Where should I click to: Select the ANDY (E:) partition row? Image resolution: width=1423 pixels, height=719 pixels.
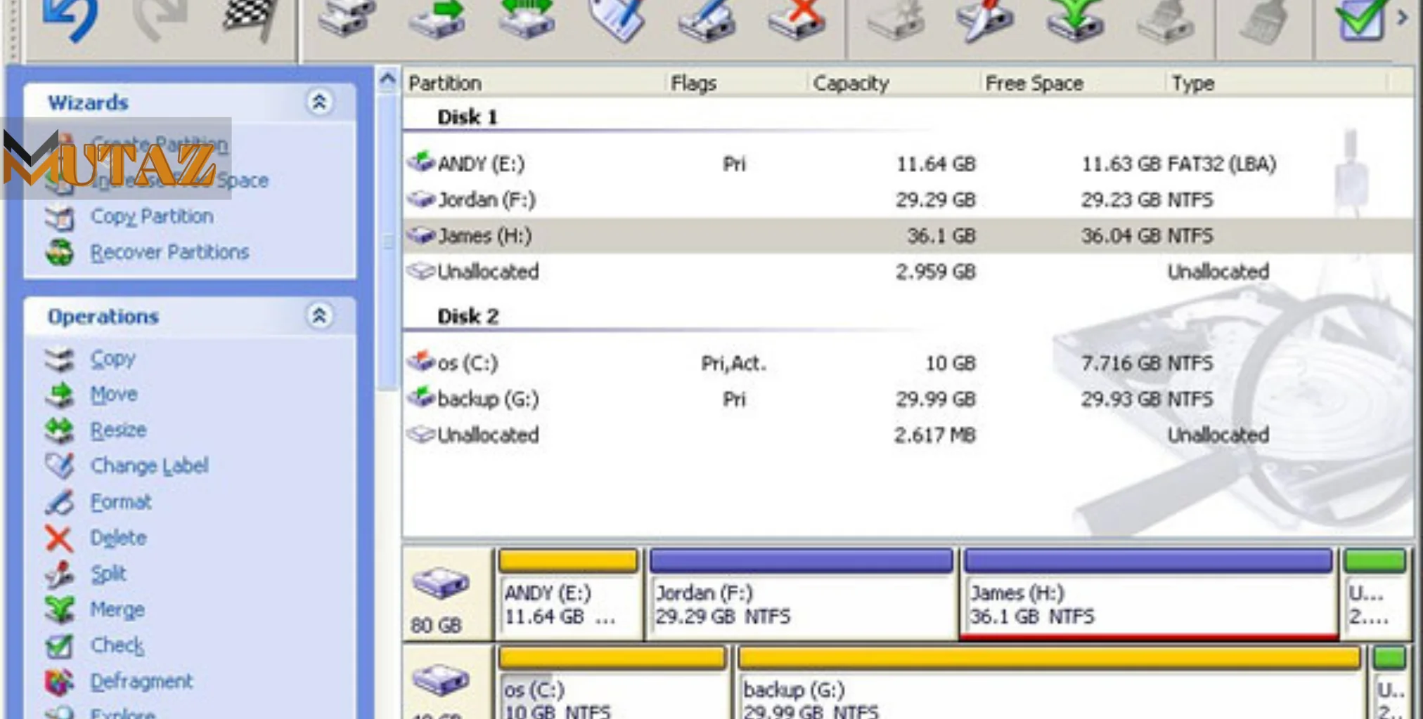pyautogui.click(x=908, y=164)
